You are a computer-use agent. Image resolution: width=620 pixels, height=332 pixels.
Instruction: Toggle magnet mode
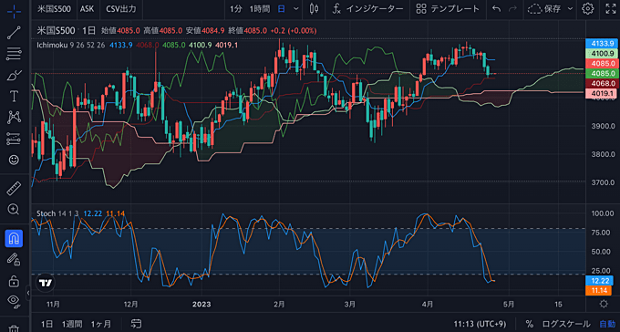tap(15, 239)
